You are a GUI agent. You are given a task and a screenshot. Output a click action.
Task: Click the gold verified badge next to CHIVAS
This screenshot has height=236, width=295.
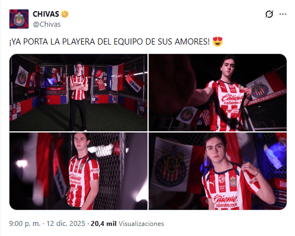click(65, 14)
